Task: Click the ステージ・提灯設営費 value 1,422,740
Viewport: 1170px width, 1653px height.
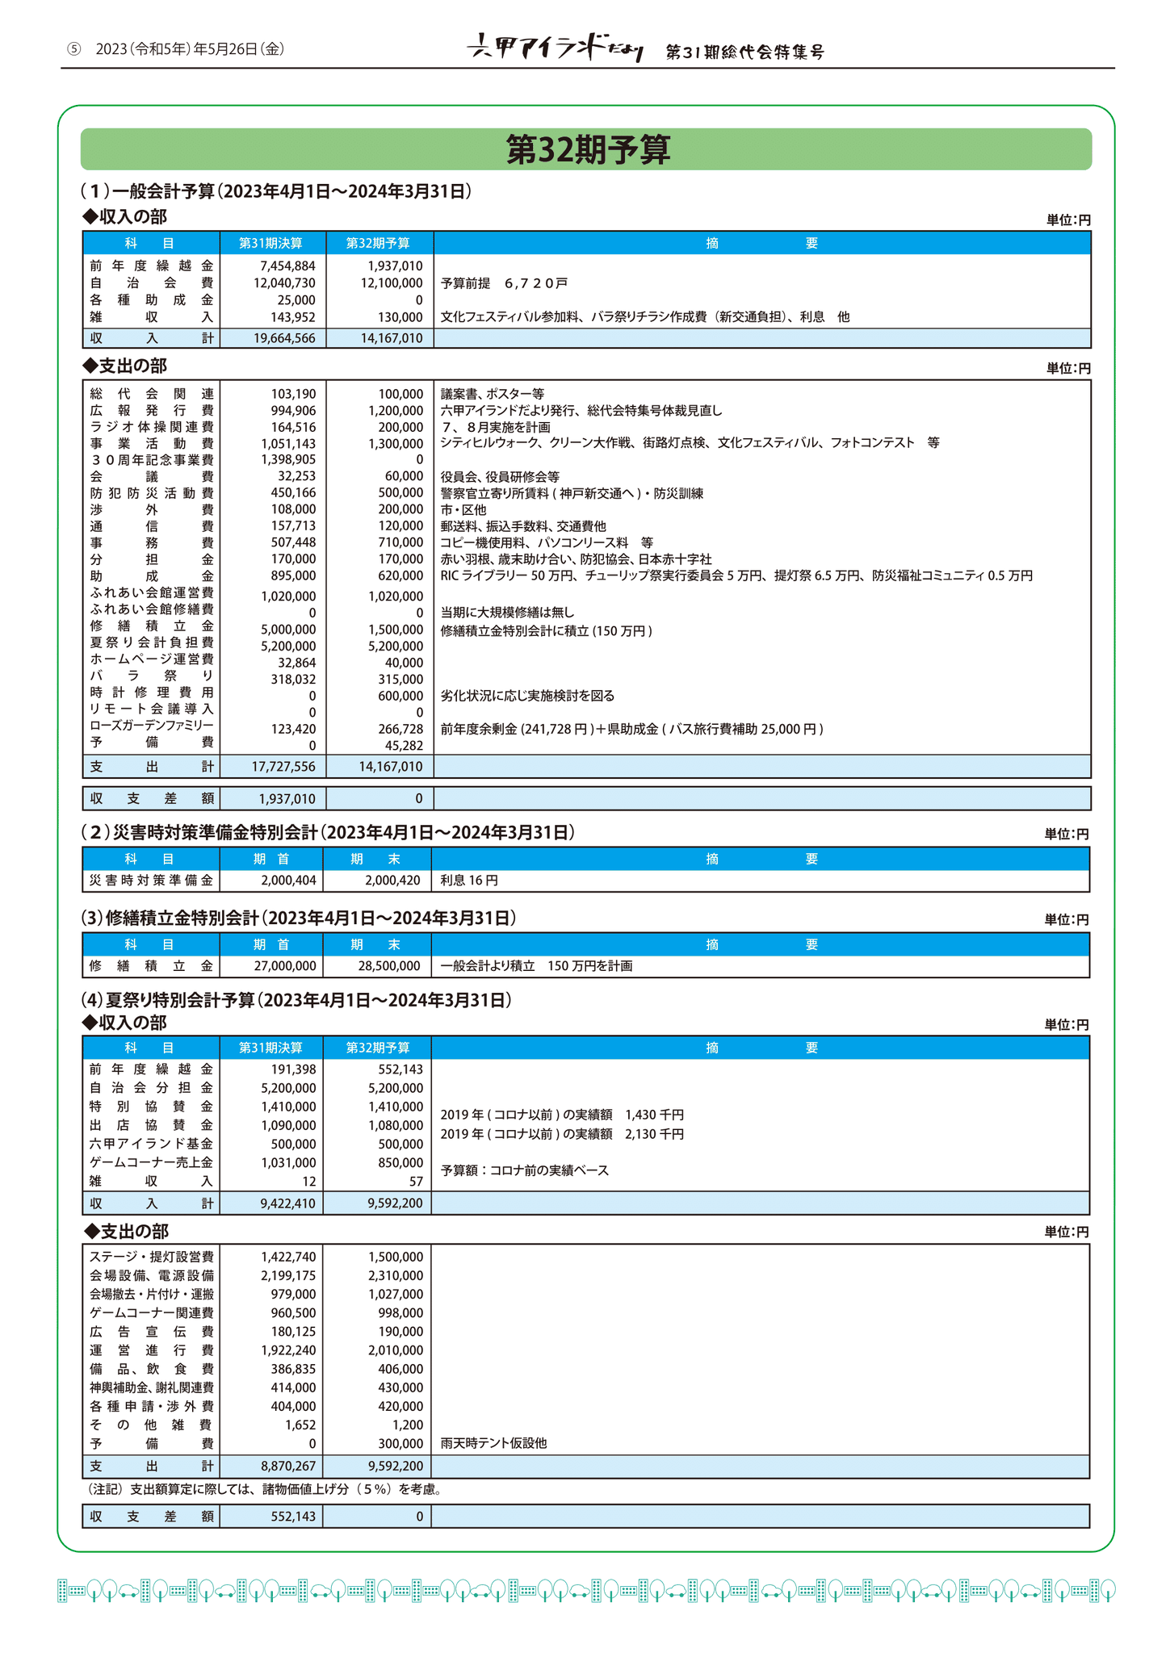Action: (x=288, y=1257)
